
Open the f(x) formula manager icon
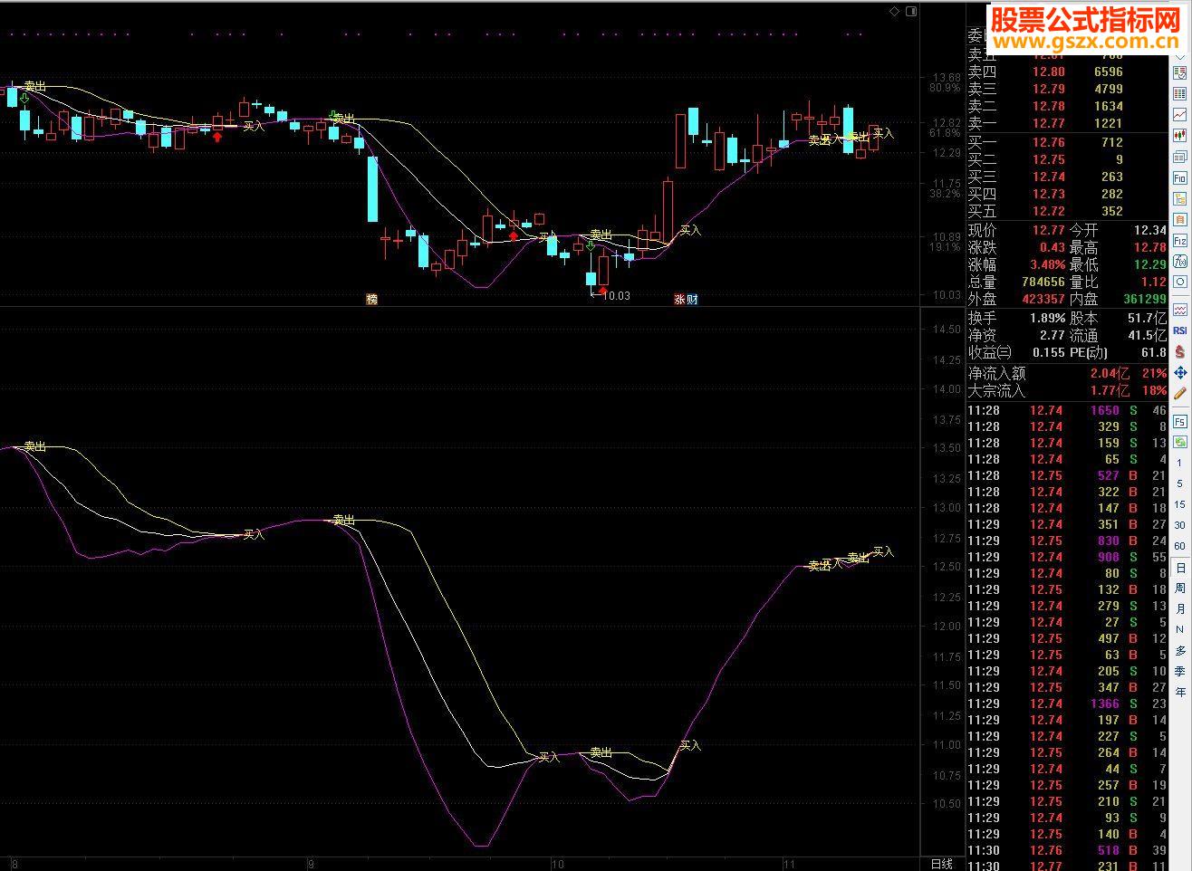(x=1180, y=262)
